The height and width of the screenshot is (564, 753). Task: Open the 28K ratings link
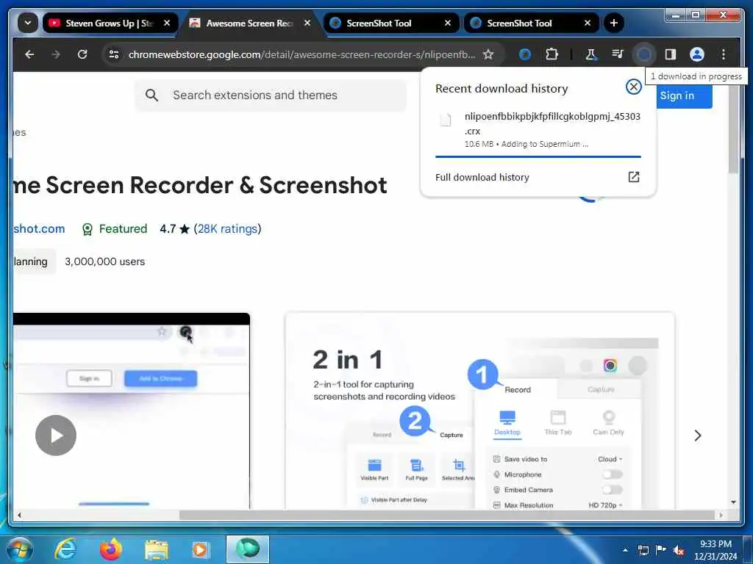tap(228, 229)
